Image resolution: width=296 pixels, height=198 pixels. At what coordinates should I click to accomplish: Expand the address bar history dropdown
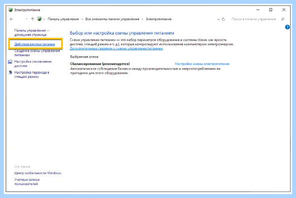point(219,19)
